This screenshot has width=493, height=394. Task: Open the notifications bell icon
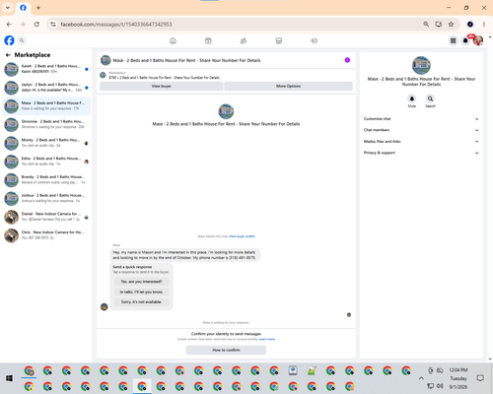[465, 40]
